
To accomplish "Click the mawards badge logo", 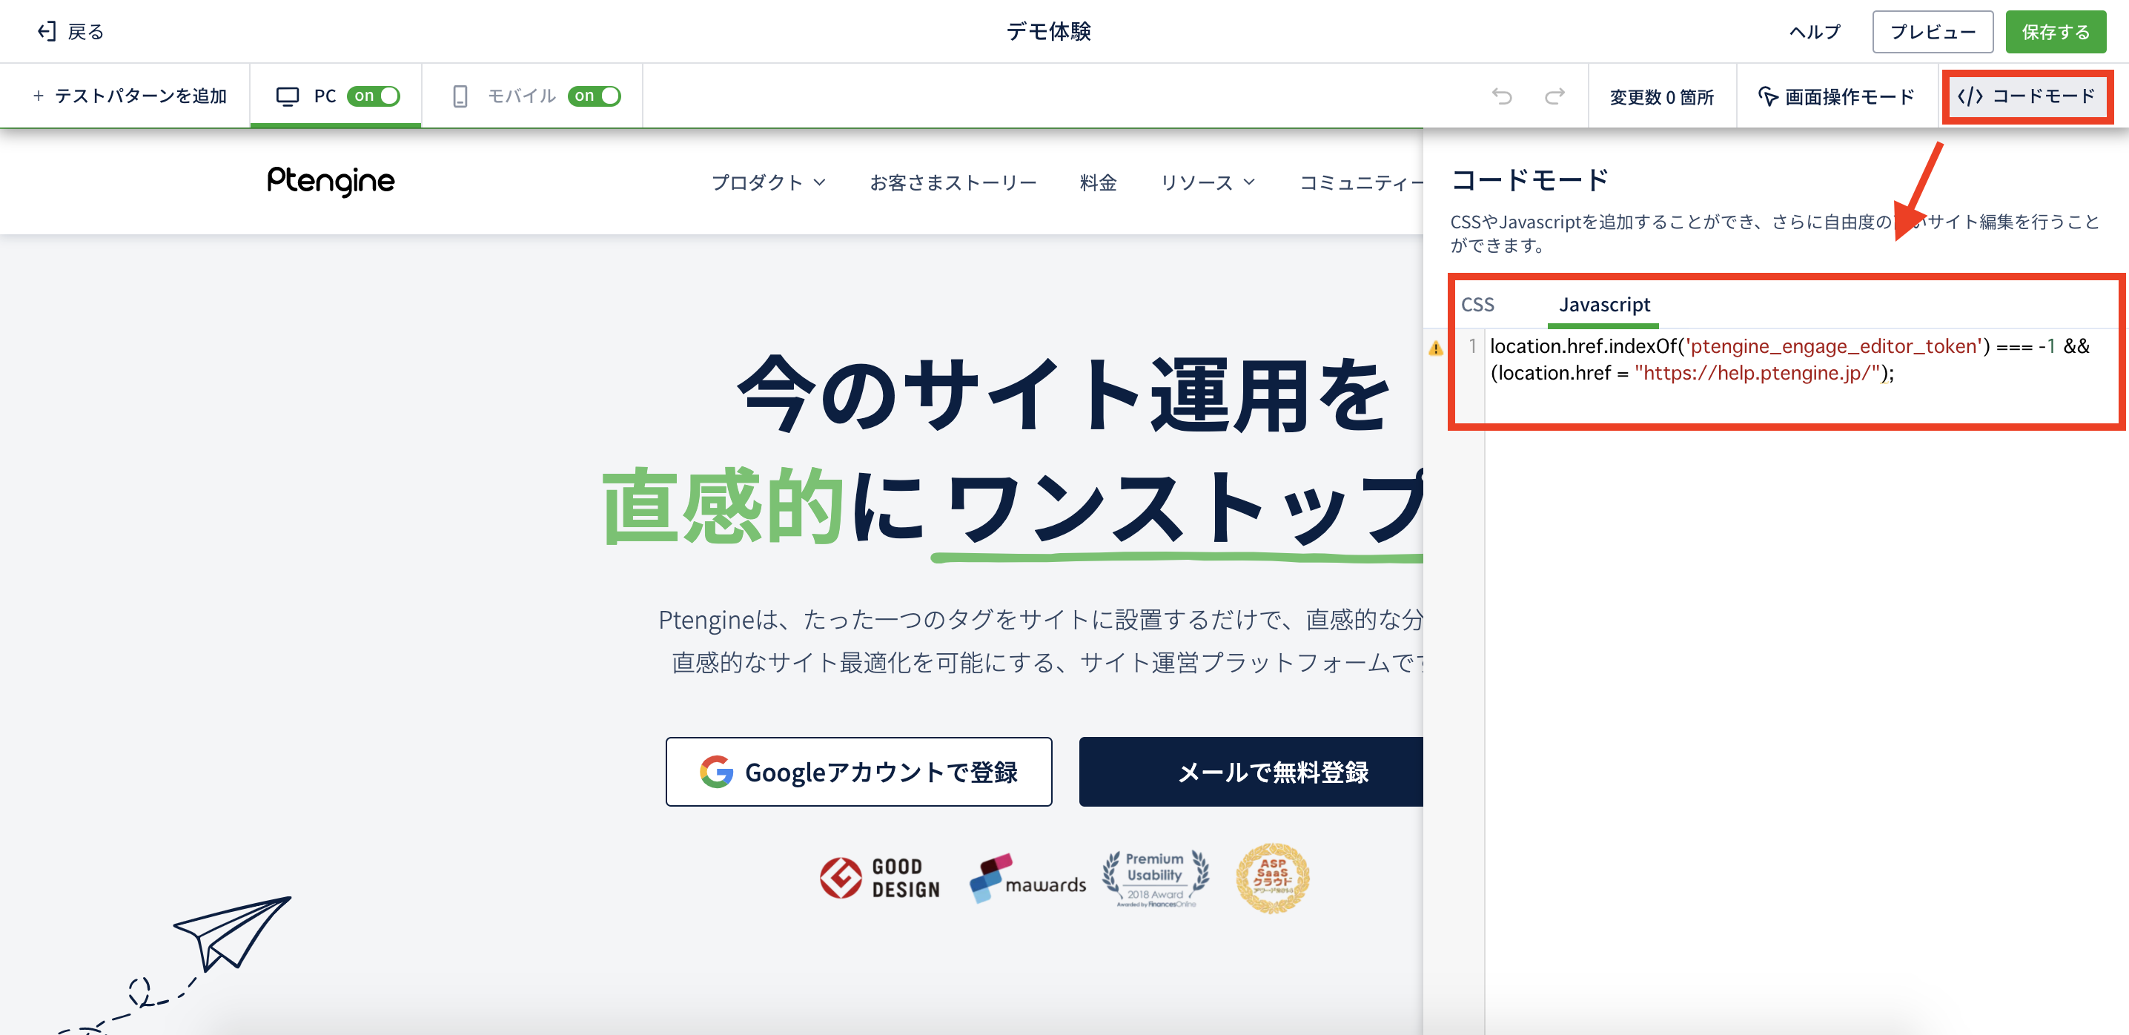I will coord(1027,878).
